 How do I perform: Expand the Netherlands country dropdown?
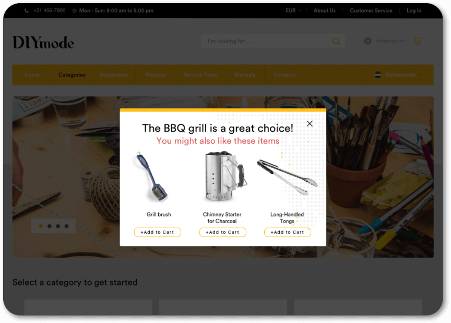[398, 75]
